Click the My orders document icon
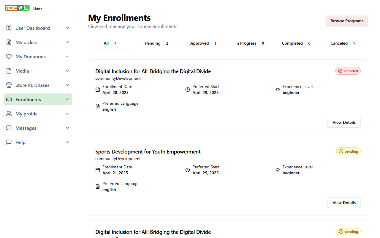380x238 pixels. click(x=9, y=42)
